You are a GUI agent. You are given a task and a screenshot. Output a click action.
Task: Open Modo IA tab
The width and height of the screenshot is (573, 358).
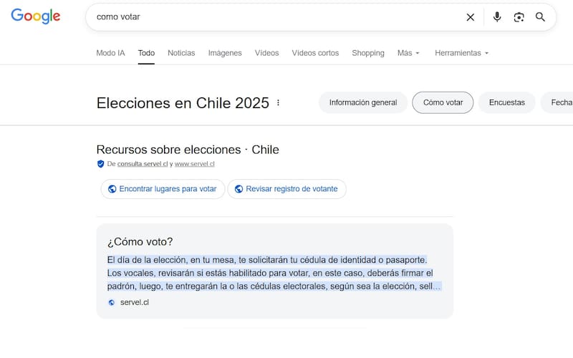[x=110, y=53]
